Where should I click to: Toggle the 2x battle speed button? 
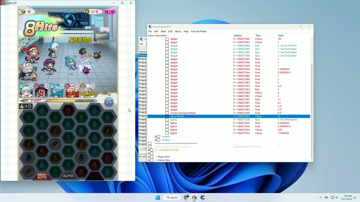tap(109, 102)
